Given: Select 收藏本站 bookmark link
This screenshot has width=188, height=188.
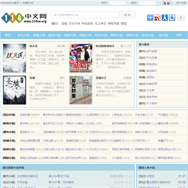Looking at the screenshot, I should pyautogui.click(x=28, y=3).
